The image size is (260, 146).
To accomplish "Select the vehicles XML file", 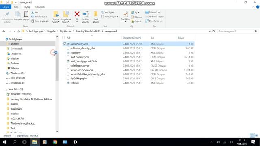I will (x=75, y=83).
